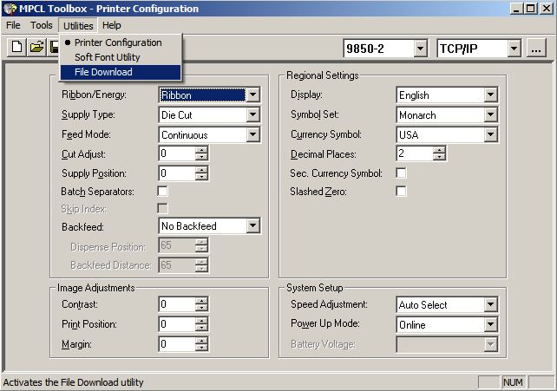
Task: Expand the Feed Mode dropdown
Action: [x=253, y=134]
